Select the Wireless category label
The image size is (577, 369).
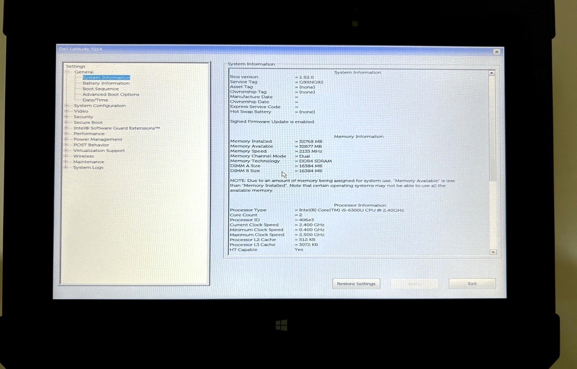(84, 156)
